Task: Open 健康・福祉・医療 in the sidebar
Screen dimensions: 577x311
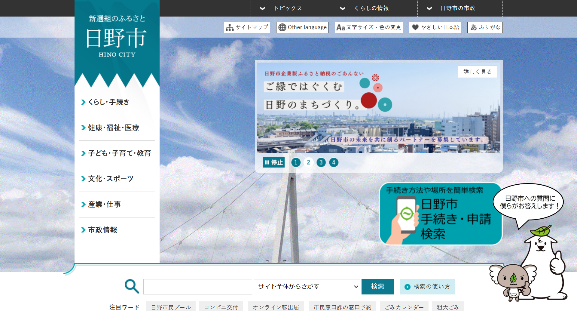Action: click(114, 128)
